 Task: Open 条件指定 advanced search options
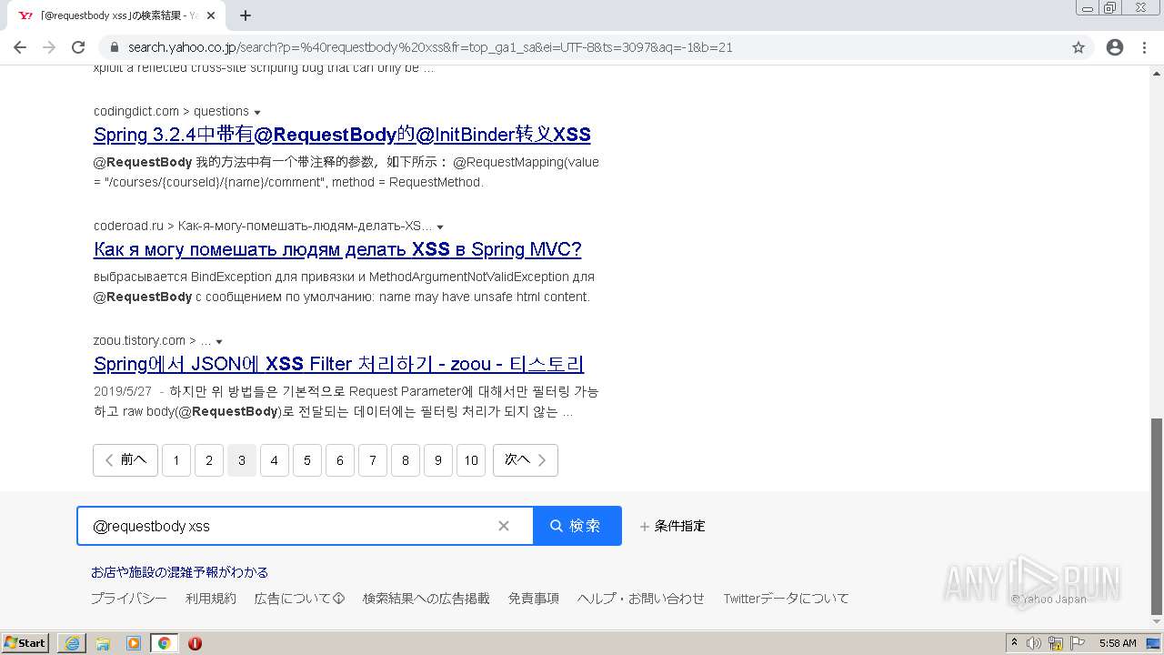coord(673,526)
